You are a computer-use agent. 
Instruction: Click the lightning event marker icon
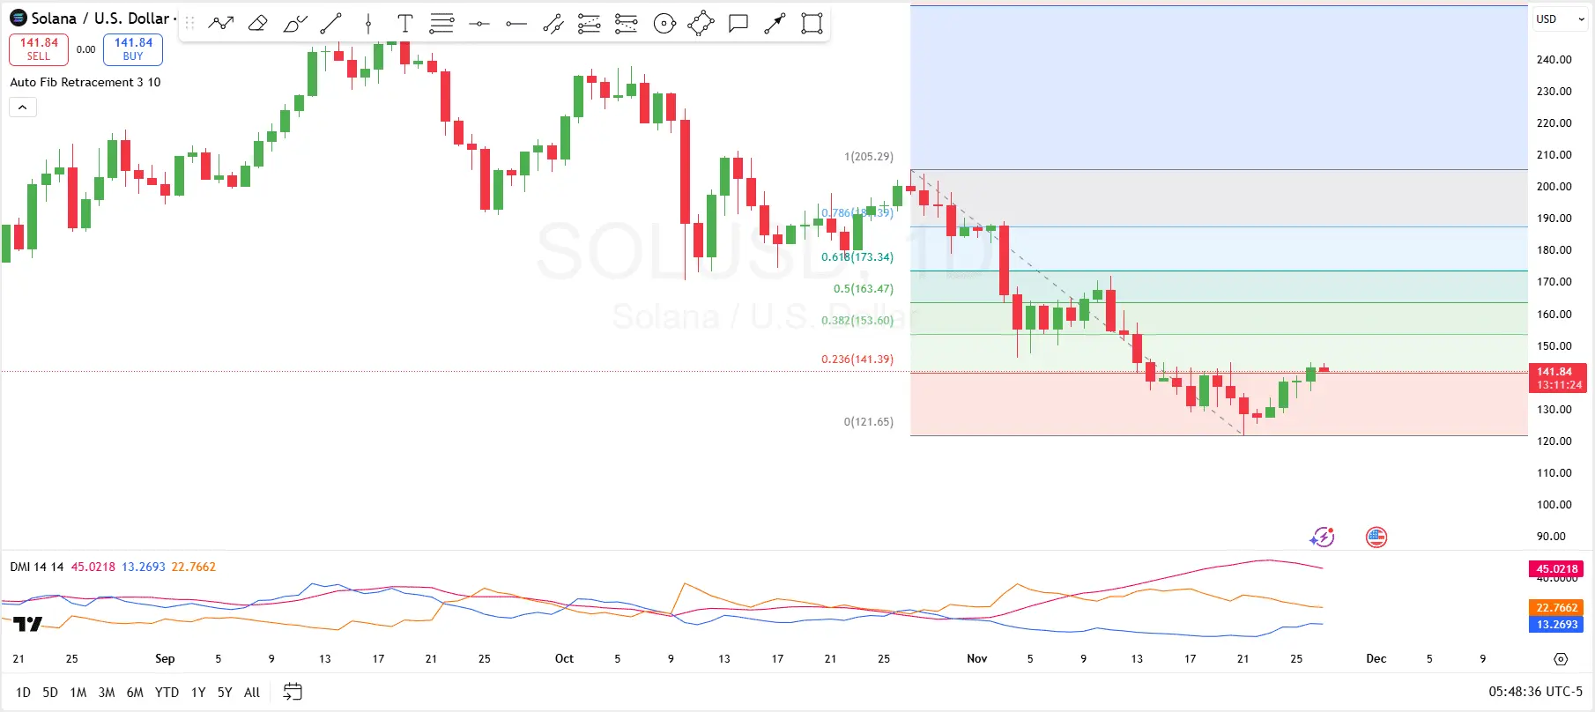pos(1322,537)
